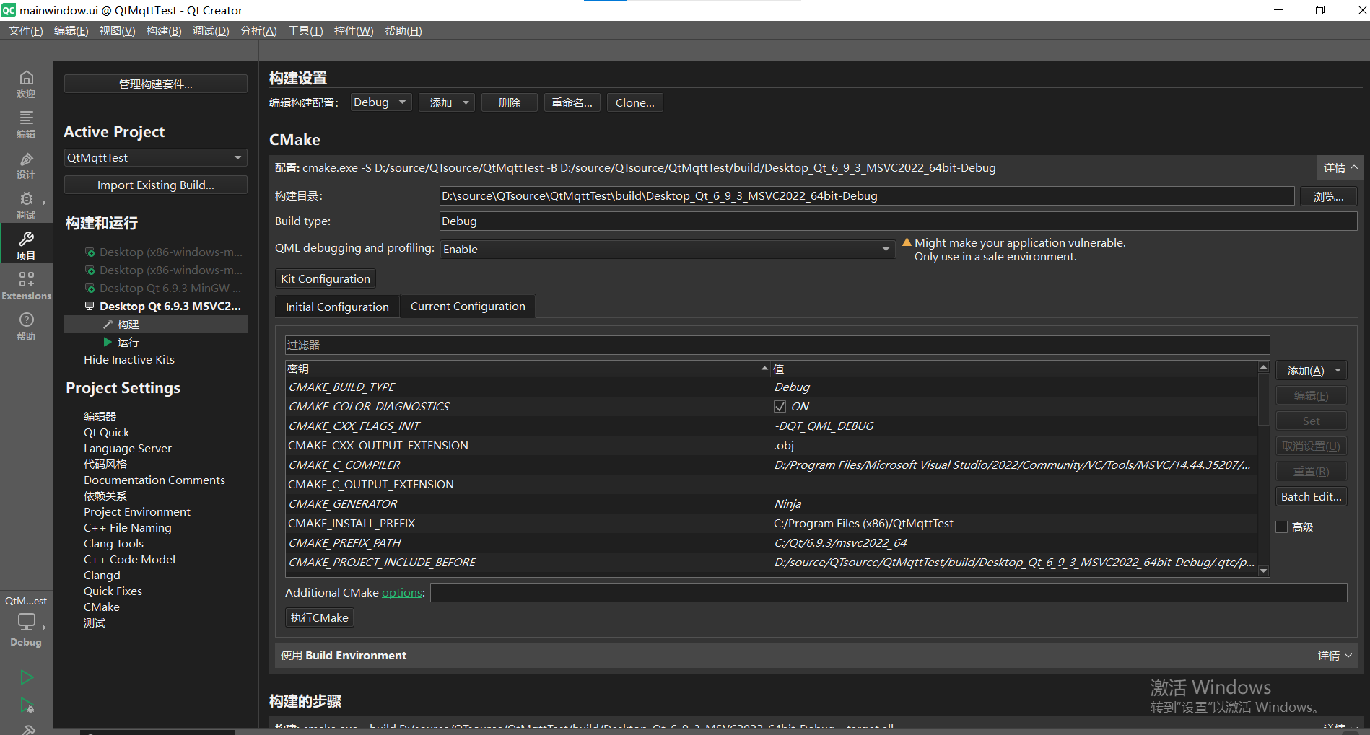
Task: Open Clang Tools project settings
Action: point(113,543)
